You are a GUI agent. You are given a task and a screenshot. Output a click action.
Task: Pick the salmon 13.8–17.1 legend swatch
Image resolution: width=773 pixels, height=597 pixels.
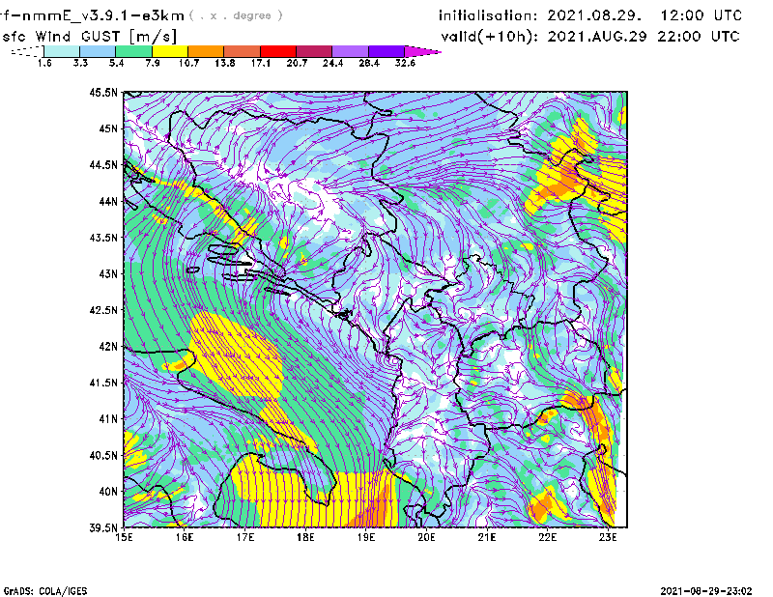(243, 51)
